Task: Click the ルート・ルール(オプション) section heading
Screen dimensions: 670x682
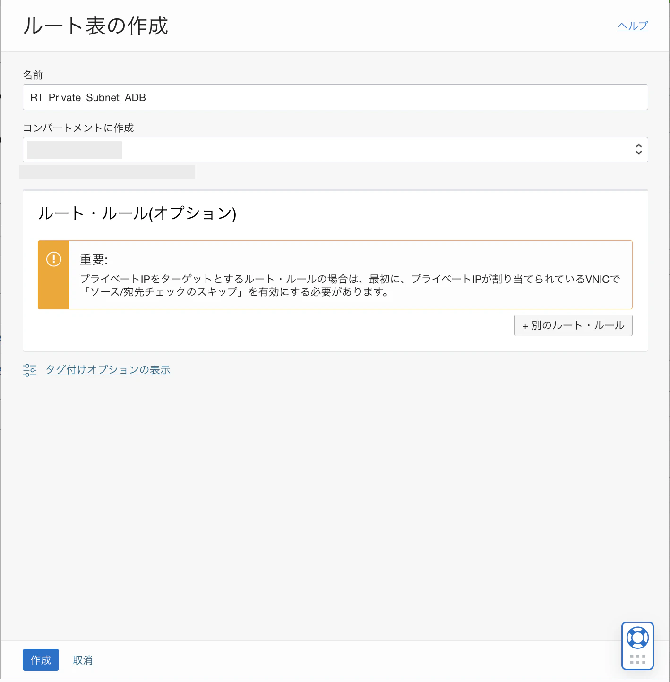Action: (137, 213)
